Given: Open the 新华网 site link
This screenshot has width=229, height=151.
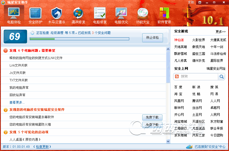Looking at the screenshot, I should pos(179,108).
